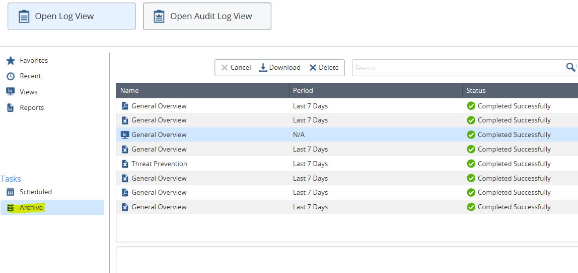
Task: Delete the selected archive entry
Action: (x=324, y=68)
